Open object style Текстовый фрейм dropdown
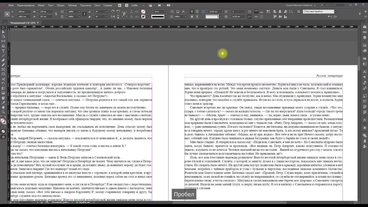This screenshot has width=368, height=207. click(336, 11)
